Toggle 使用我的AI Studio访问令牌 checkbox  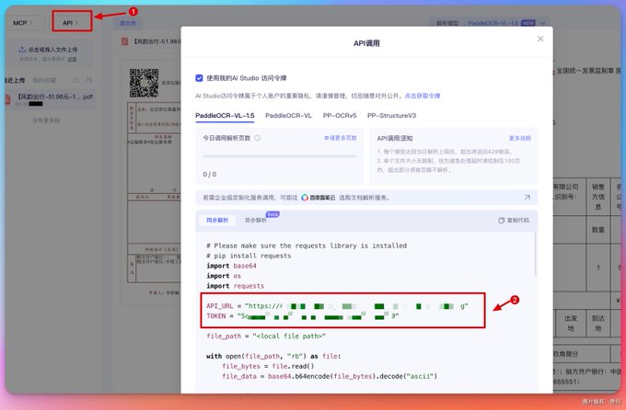(199, 78)
